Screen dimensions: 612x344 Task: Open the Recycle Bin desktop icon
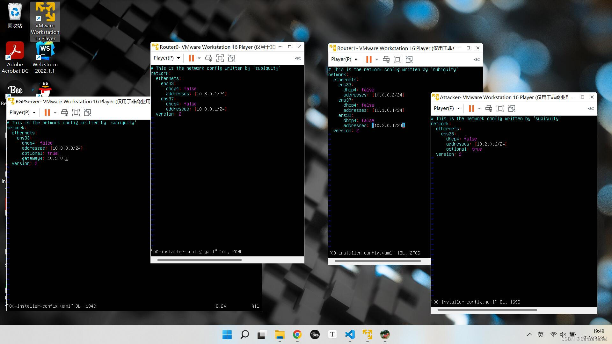(15, 15)
